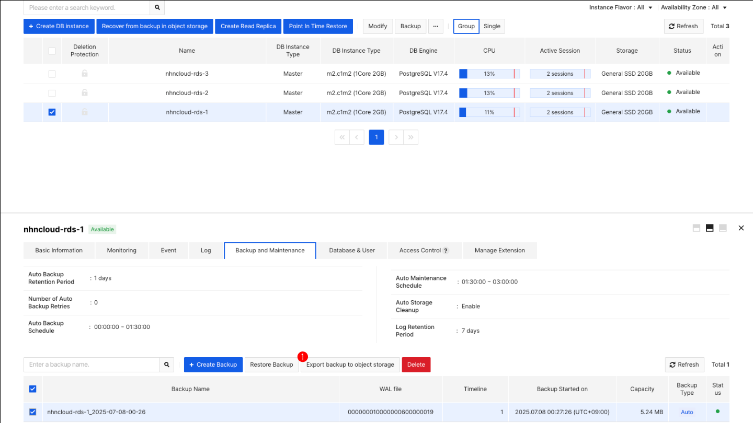Click the backup search magnifier icon

tap(166, 365)
